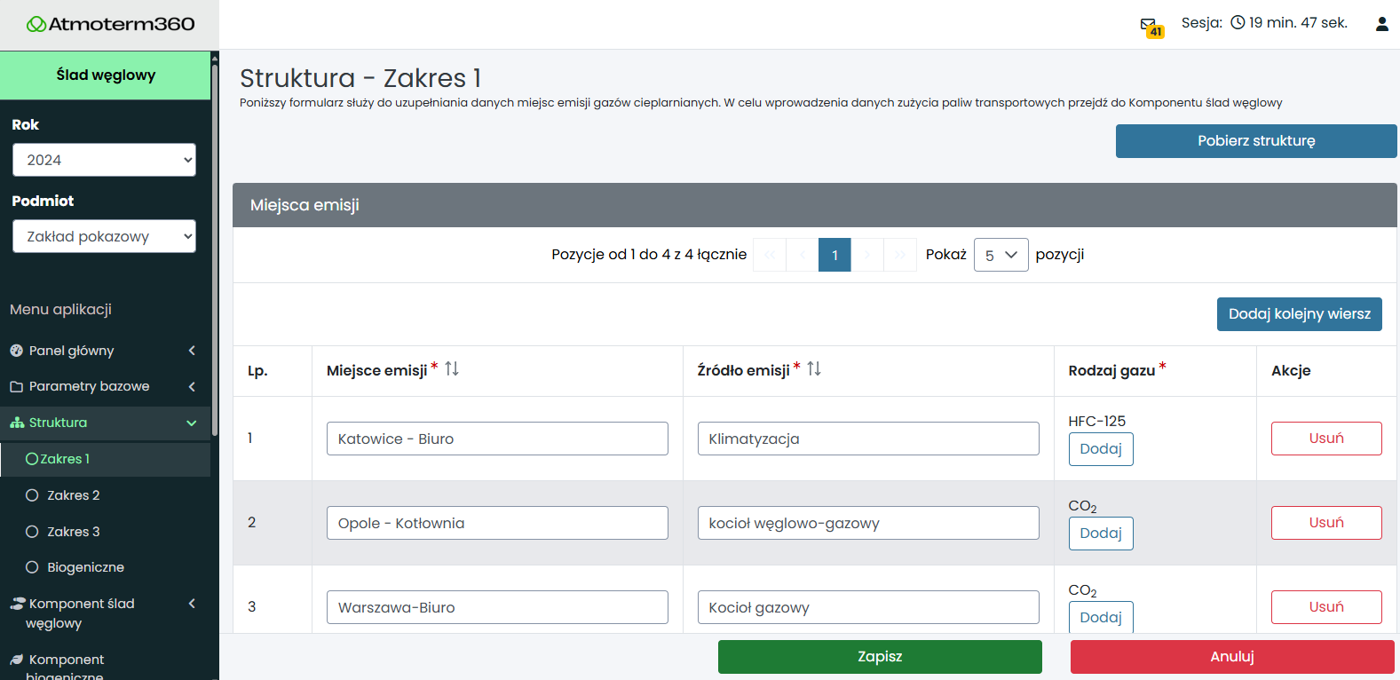1400x680 pixels.
Task: Select the Zakres 3 radio item
Action: tap(33, 532)
